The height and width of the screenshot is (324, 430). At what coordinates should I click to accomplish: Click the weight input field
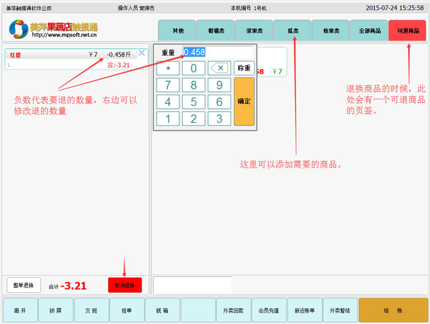tap(218, 52)
